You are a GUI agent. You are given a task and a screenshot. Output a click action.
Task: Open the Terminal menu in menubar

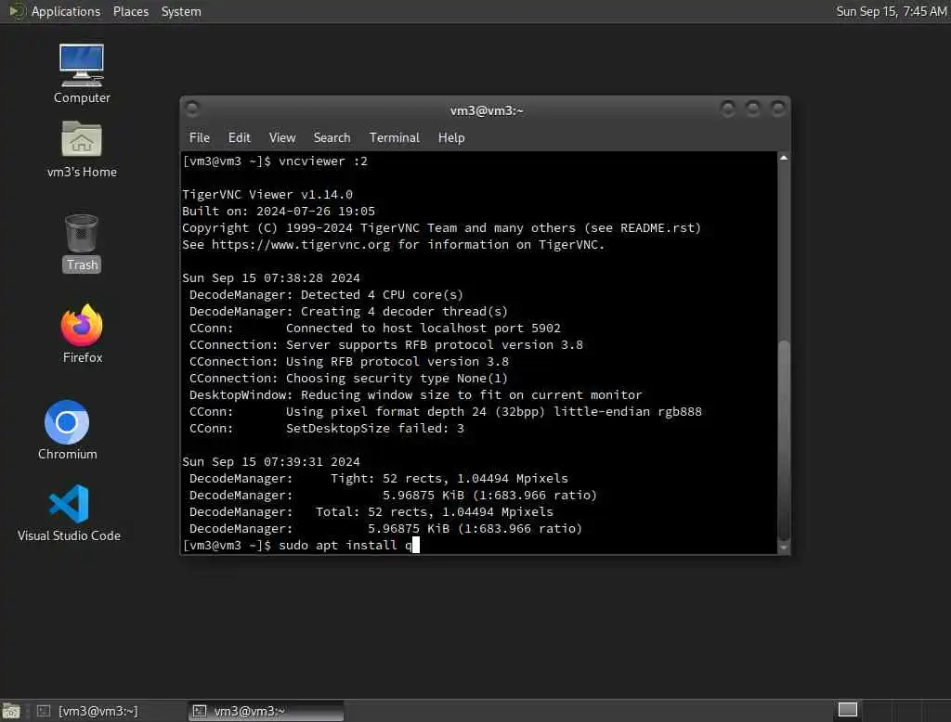pos(394,137)
